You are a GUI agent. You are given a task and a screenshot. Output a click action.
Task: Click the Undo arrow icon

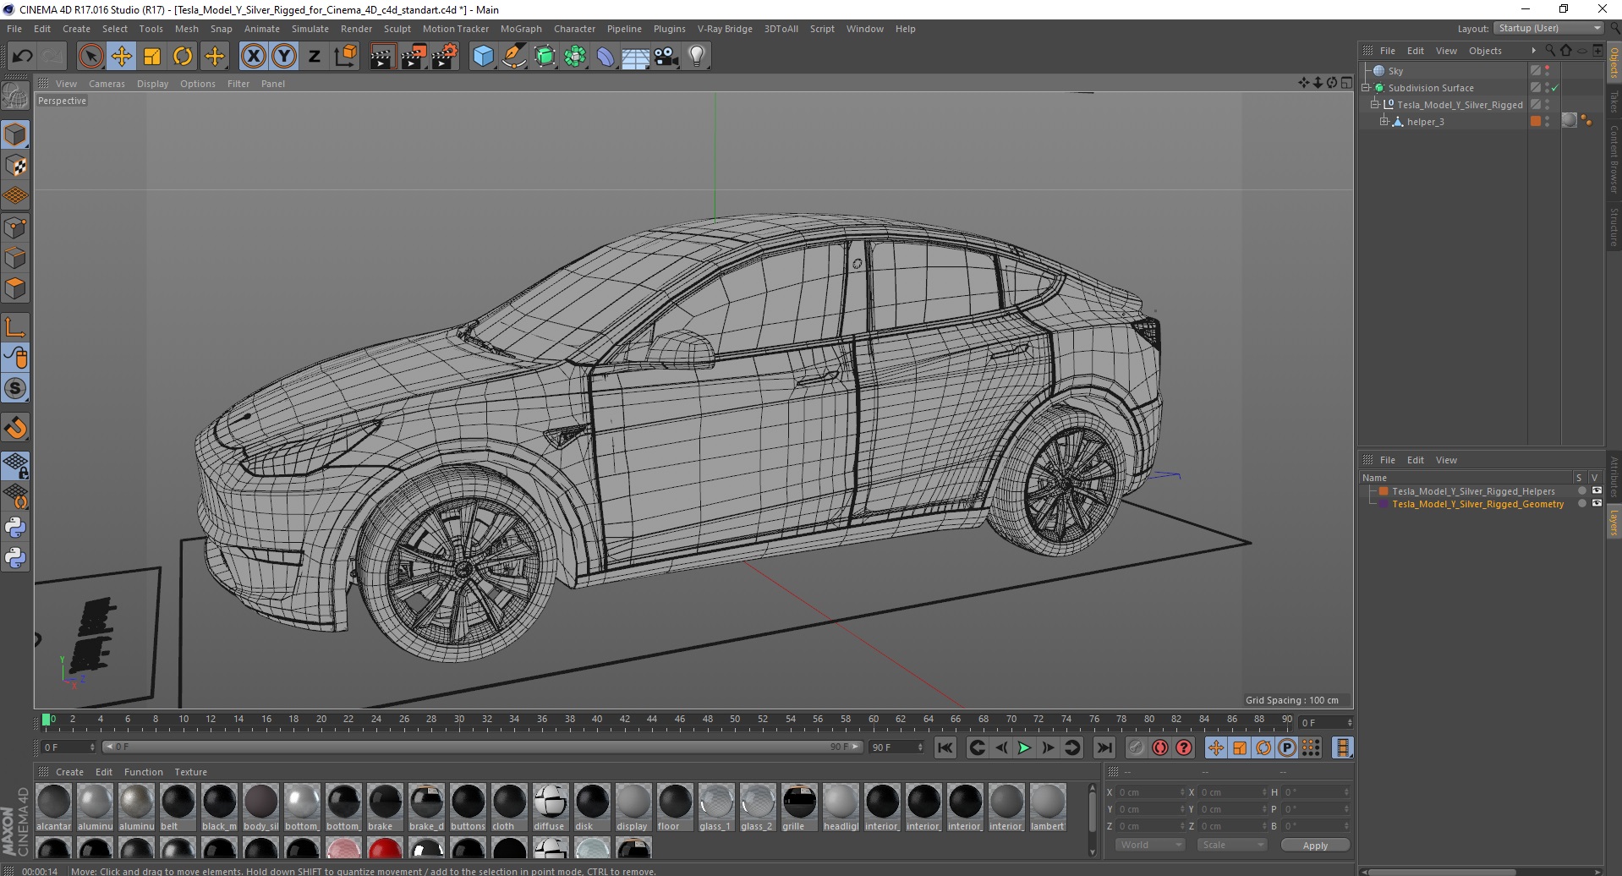(23, 57)
